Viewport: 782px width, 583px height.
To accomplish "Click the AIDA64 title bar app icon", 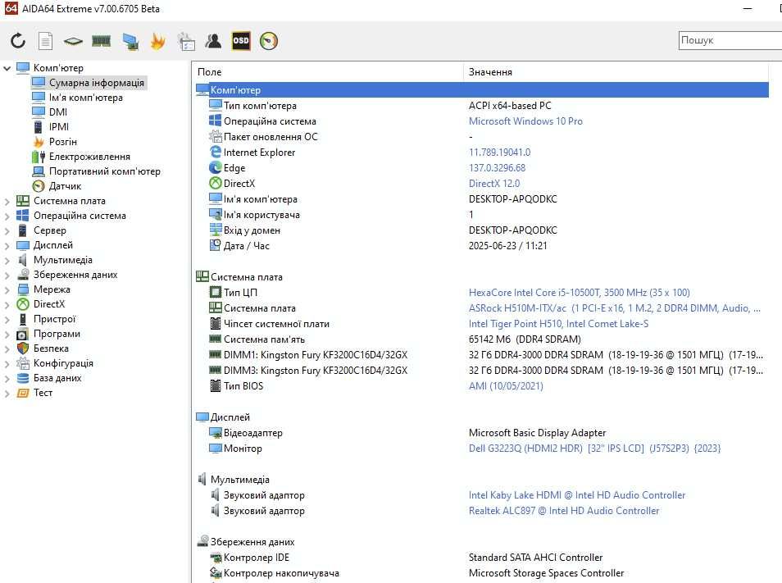I will point(11,8).
